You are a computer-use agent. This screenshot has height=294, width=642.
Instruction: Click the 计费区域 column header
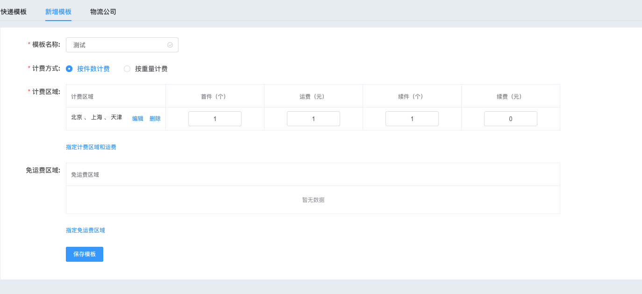(82, 97)
